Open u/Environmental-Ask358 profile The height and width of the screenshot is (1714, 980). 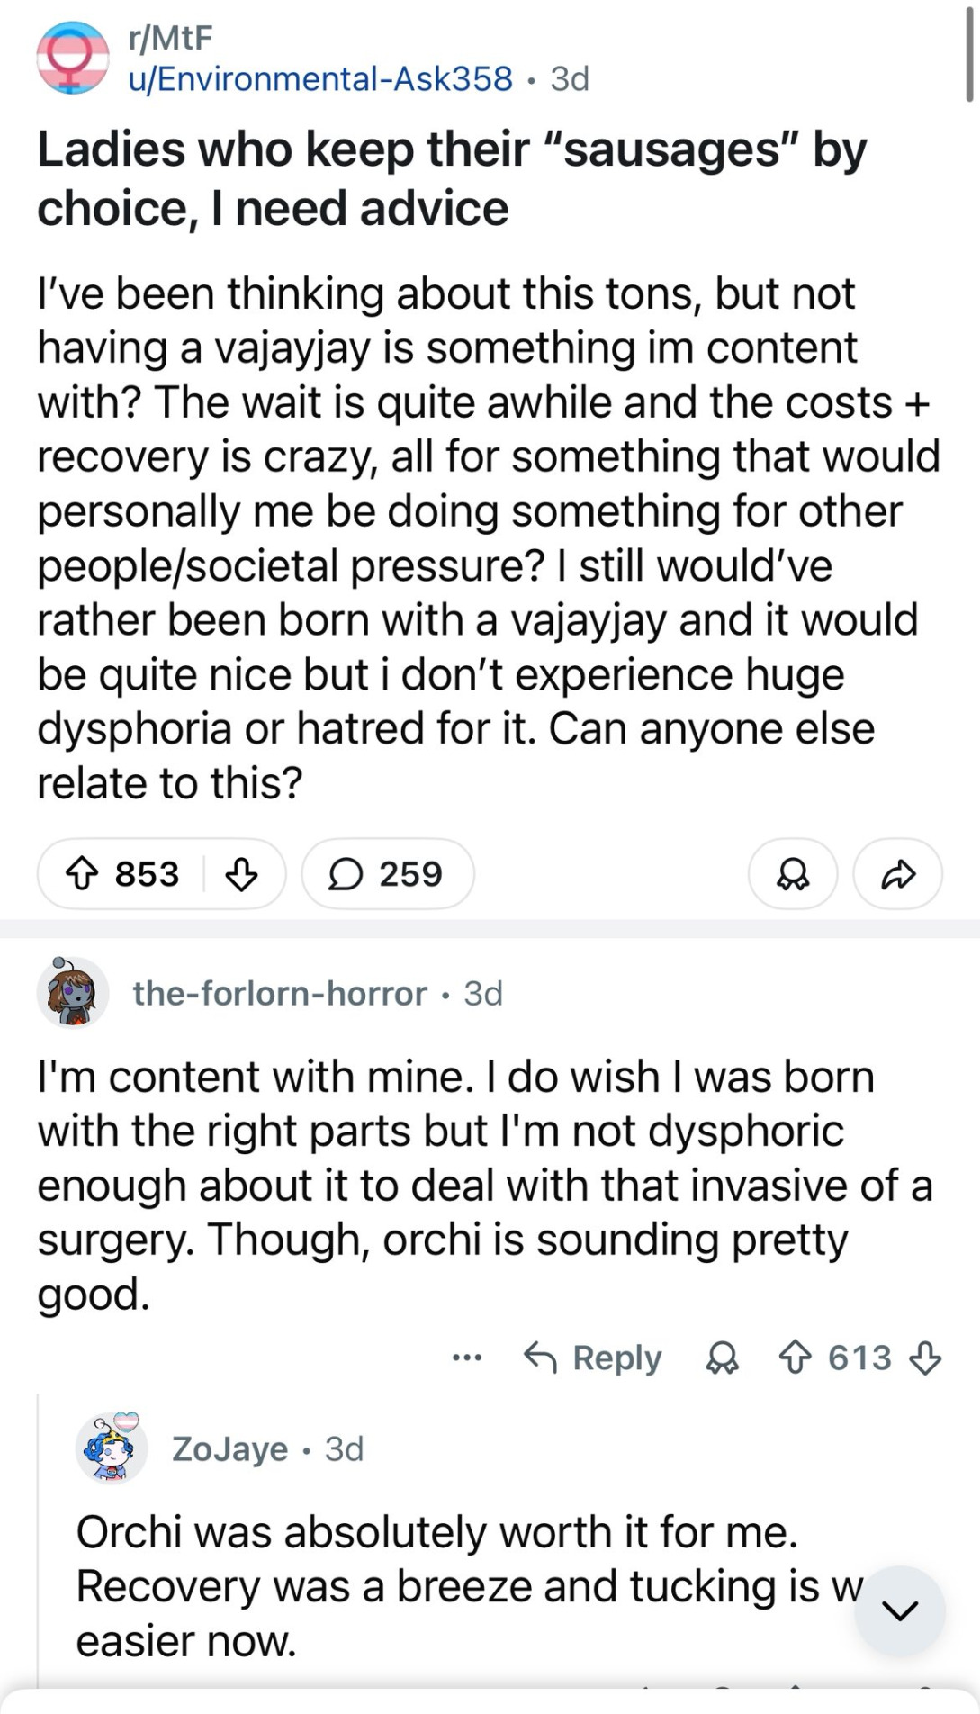tap(320, 79)
